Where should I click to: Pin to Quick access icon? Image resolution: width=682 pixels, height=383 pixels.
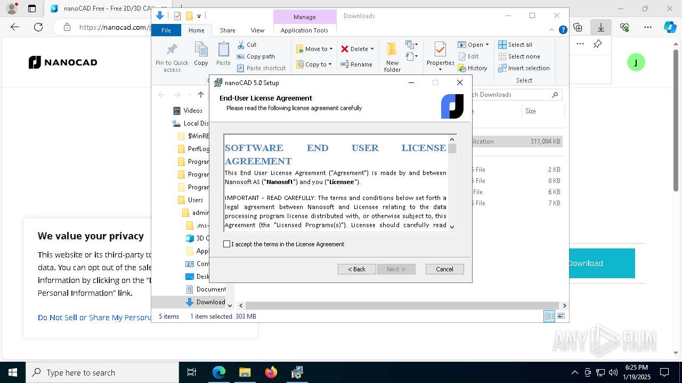click(172, 58)
